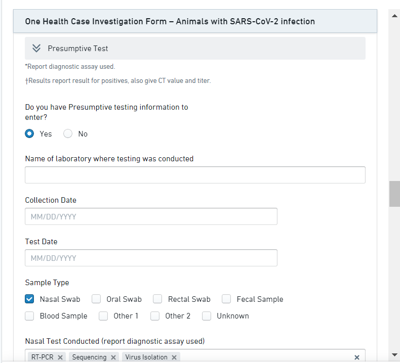Enable the Rectal Swab sample type
Screen dimensions: 400x363
point(158,299)
